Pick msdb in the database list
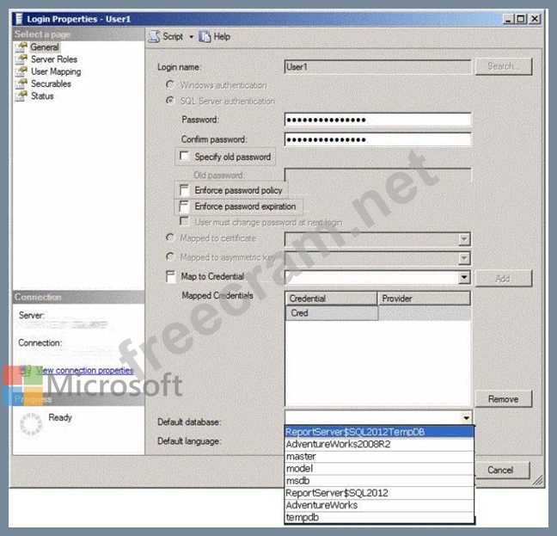This screenshot has width=557, height=536. pyautogui.click(x=379, y=481)
